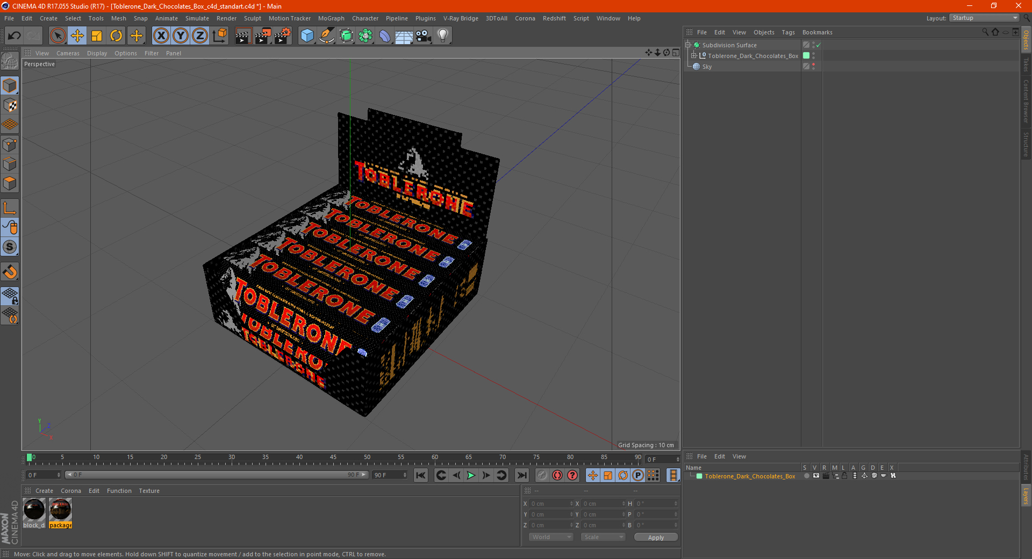
Task: Add a Light object
Action: click(443, 36)
